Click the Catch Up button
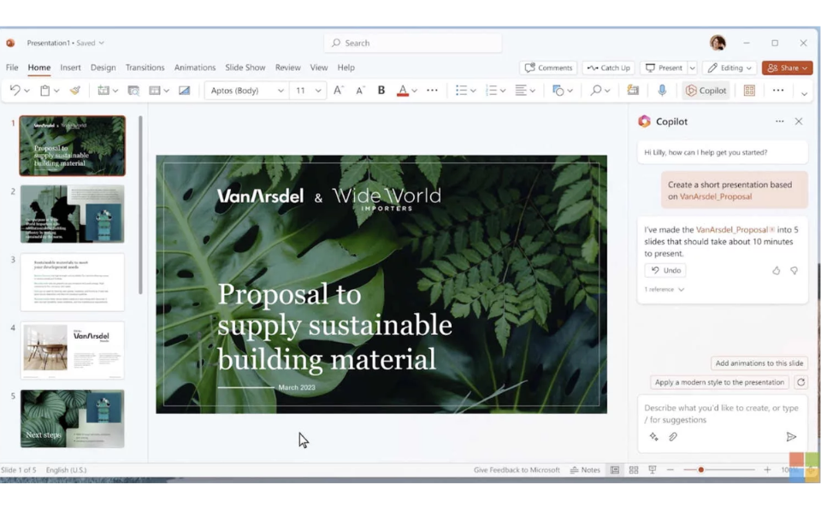Viewport: 821px width, 513px height. (x=608, y=68)
